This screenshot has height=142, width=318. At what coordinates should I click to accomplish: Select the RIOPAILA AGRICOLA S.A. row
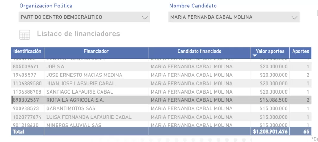click(161, 100)
